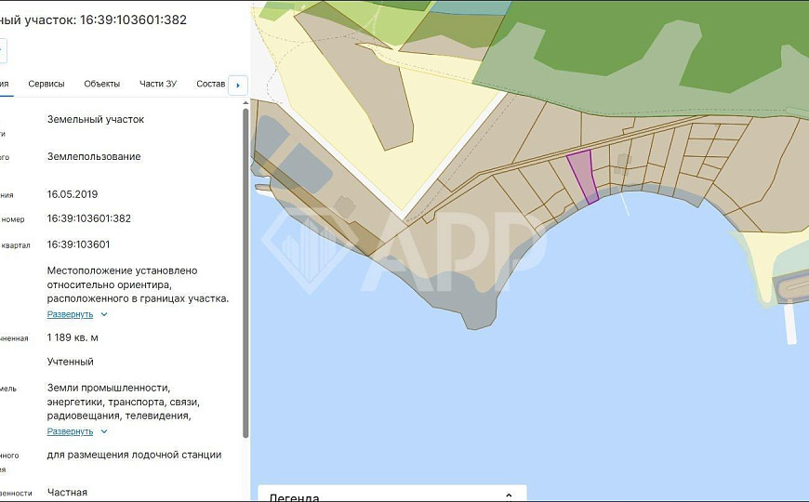This screenshot has width=809, height=502.
Task: Select the Части ЗУ tab
Action: [158, 84]
